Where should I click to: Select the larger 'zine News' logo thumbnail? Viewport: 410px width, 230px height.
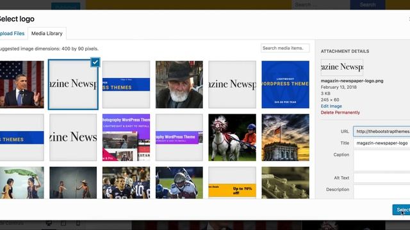point(73,137)
